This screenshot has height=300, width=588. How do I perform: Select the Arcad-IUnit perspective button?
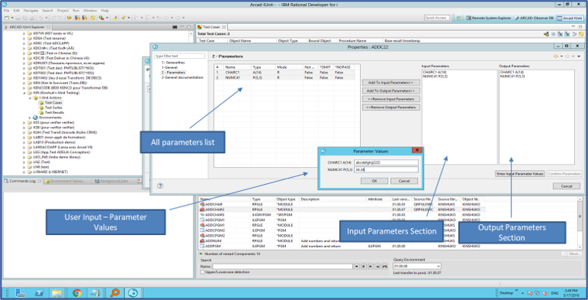click(x=570, y=18)
